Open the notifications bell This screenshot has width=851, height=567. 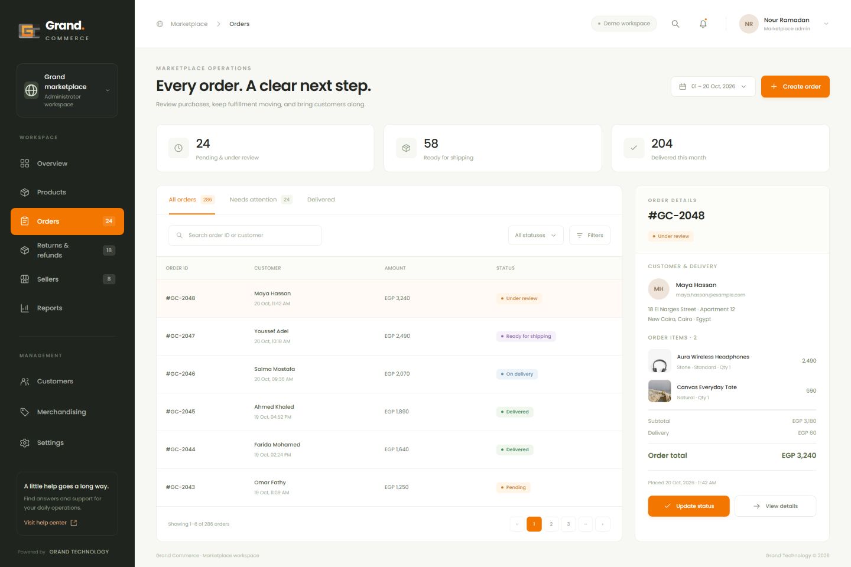pos(703,24)
